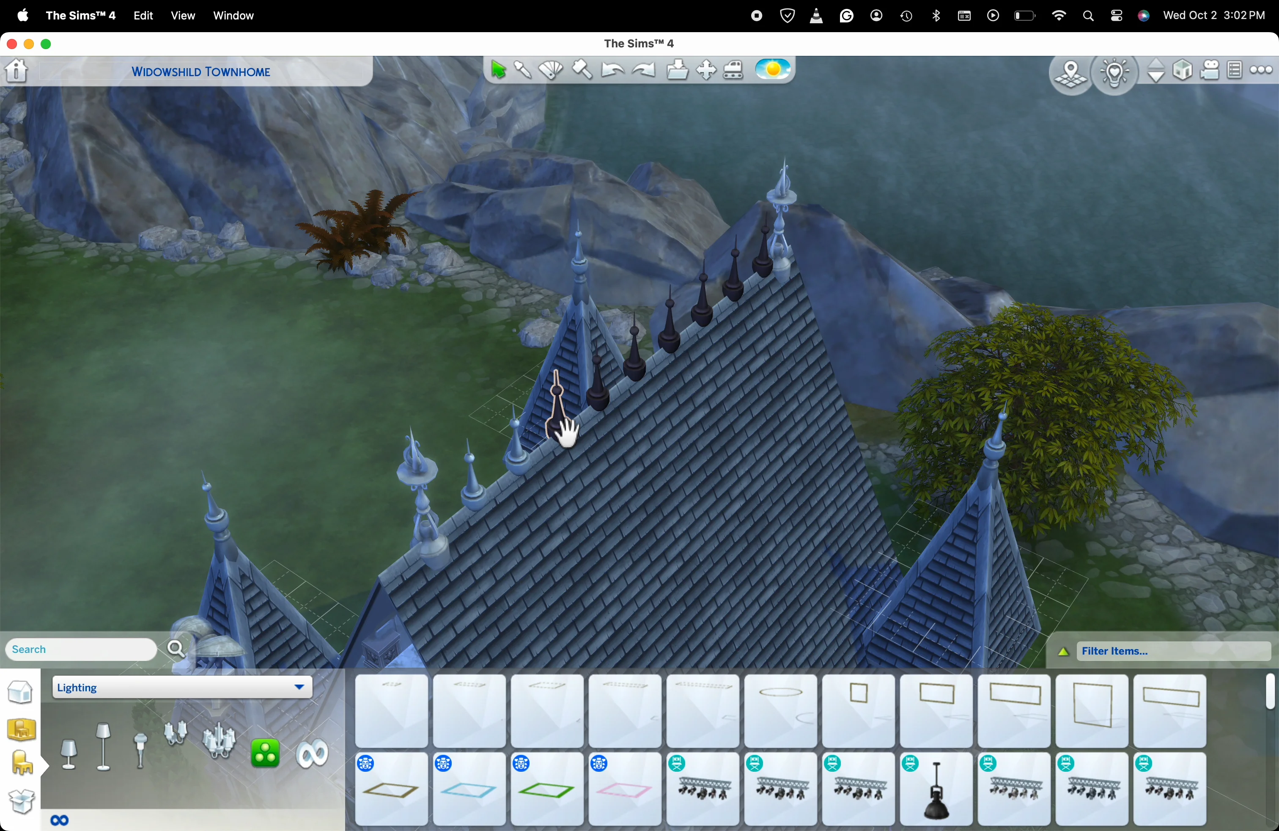Select the Sledgehammer tool

(x=582, y=70)
